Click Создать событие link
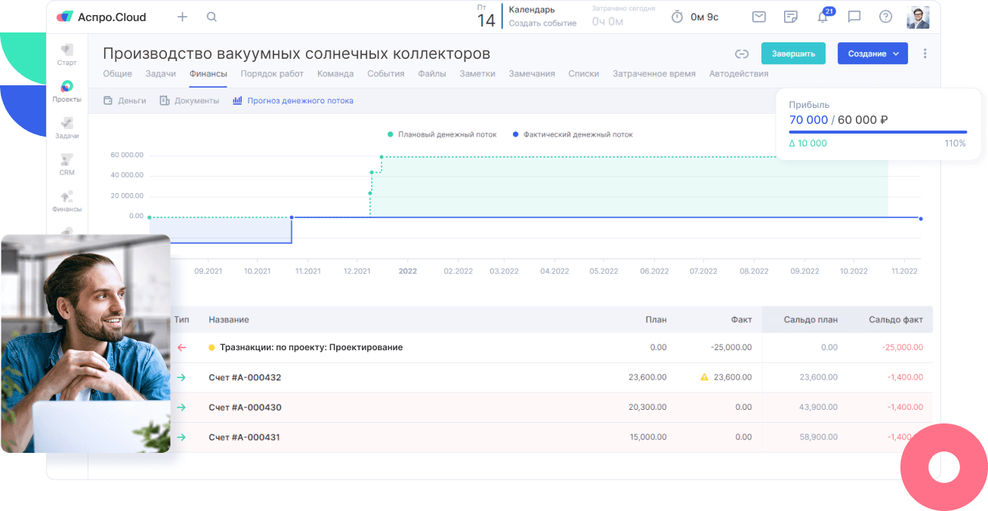Image resolution: width=988 pixels, height=511 pixels. tap(542, 23)
